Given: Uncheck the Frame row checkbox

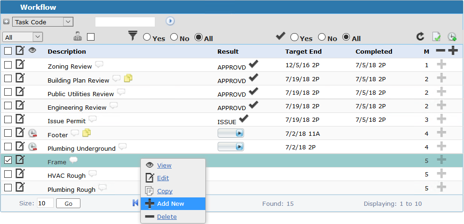Looking at the screenshot, I should (x=8, y=160).
